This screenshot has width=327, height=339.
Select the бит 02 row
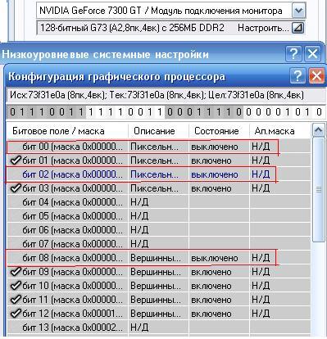pyautogui.click(x=158, y=174)
